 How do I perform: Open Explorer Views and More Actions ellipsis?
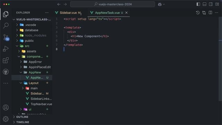point(47,12)
